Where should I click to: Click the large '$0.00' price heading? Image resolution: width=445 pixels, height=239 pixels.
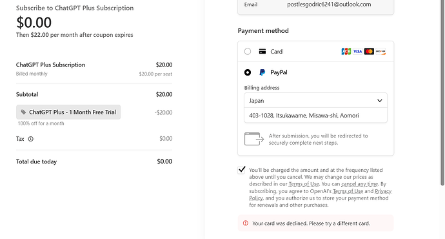[x=34, y=23]
